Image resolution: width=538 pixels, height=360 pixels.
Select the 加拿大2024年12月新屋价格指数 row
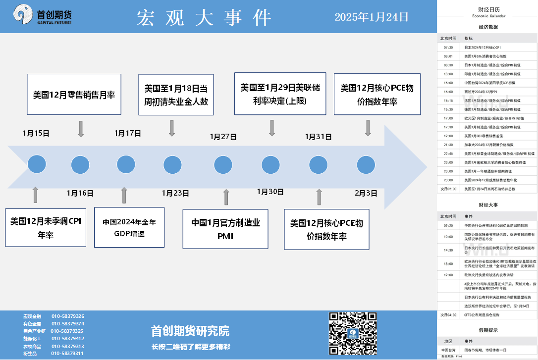pyautogui.click(x=487, y=145)
